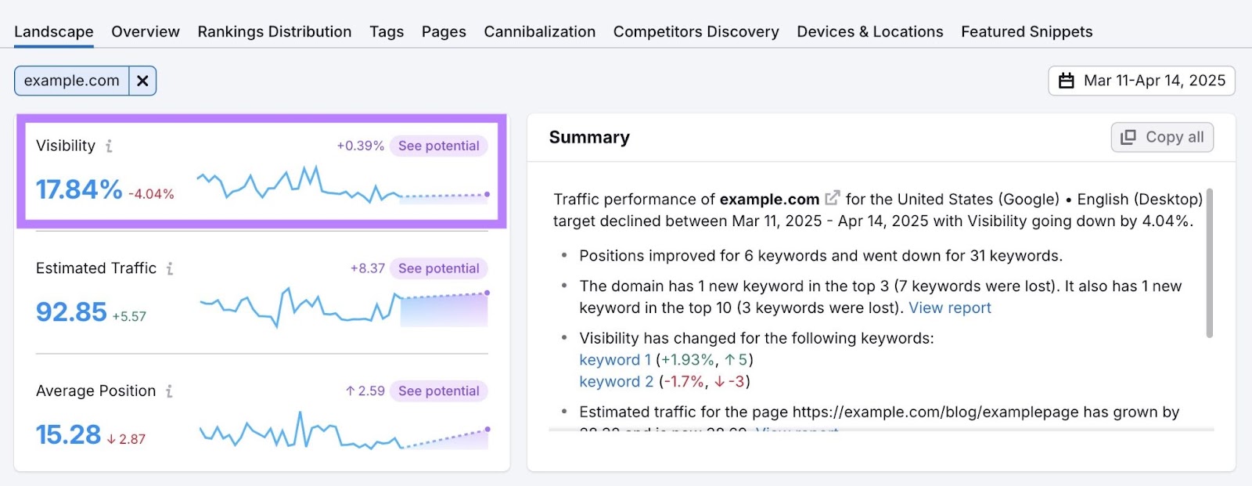Open Featured Snippets tab

(x=1027, y=32)
